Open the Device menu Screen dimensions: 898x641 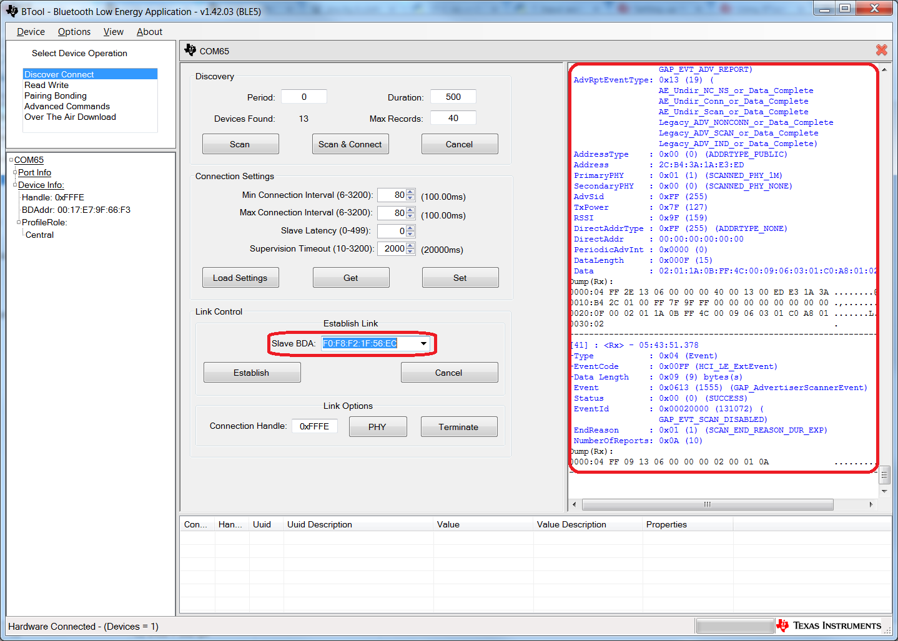coord(31,32)
